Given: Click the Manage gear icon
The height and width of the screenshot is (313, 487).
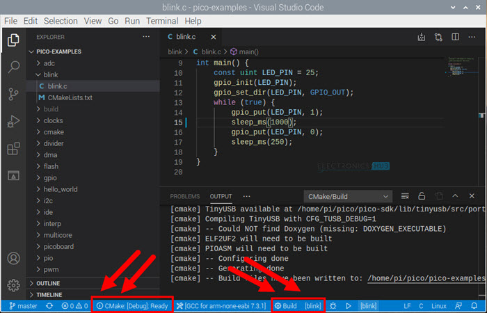Looking at the screenshot, I should (x=13, y=285).
